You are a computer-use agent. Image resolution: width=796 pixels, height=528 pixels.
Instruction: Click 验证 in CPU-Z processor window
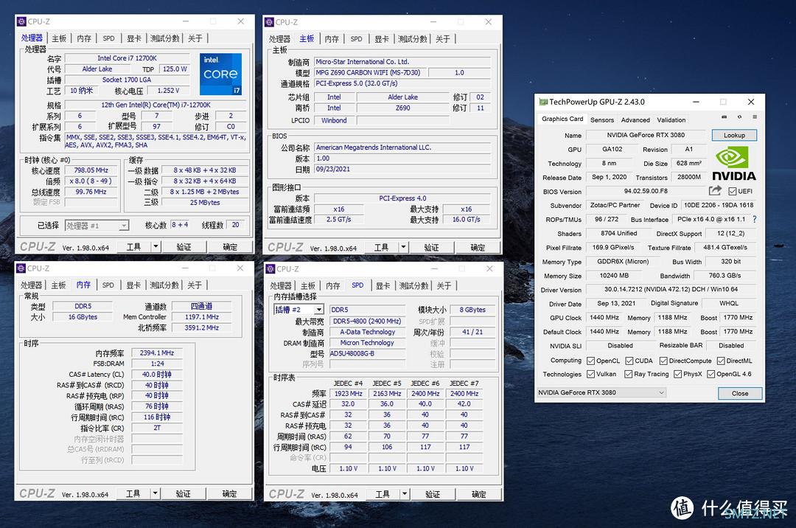coord(184,247)
